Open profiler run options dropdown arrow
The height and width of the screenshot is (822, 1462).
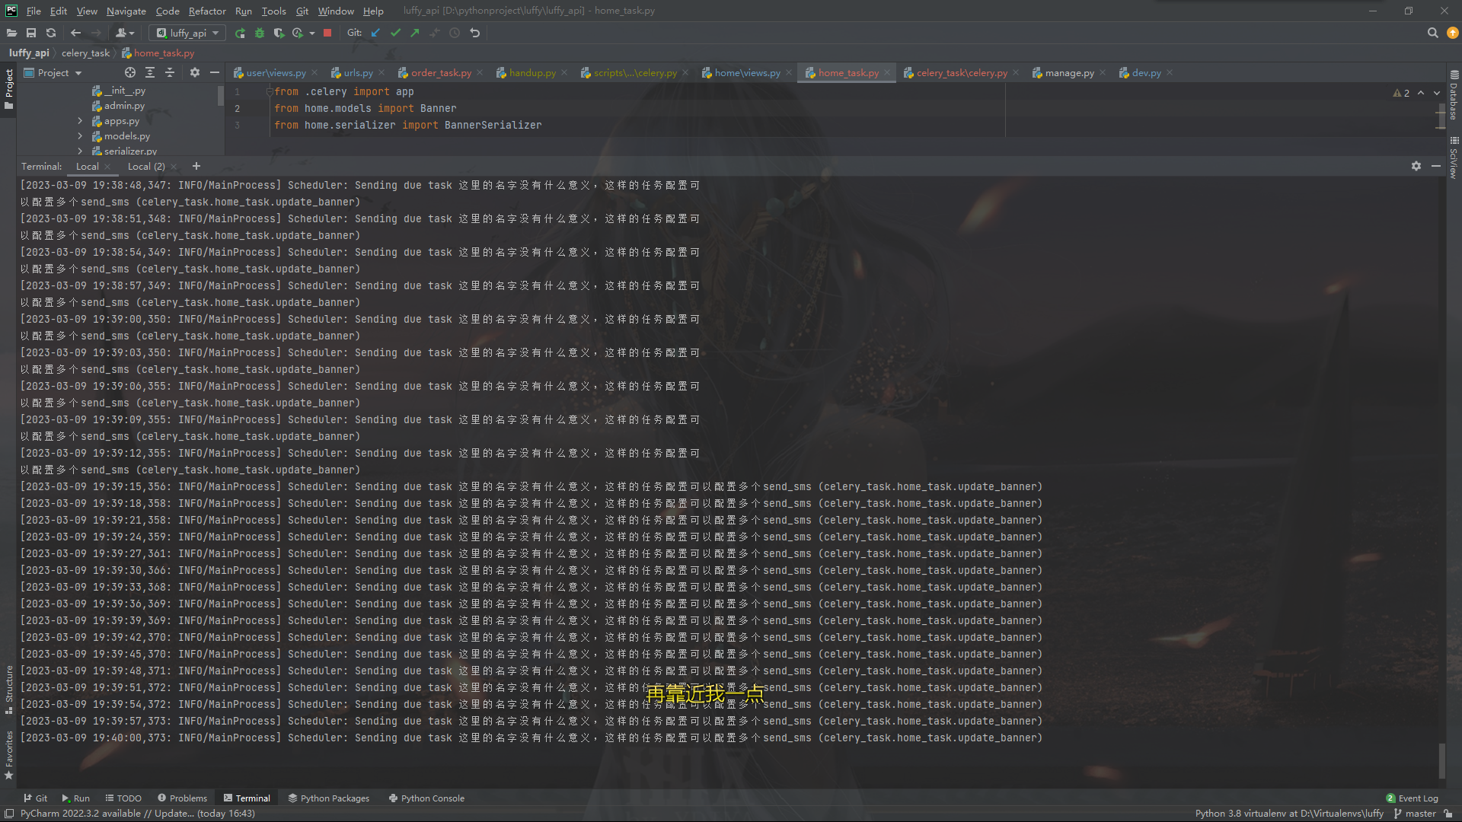coord(312,33)
